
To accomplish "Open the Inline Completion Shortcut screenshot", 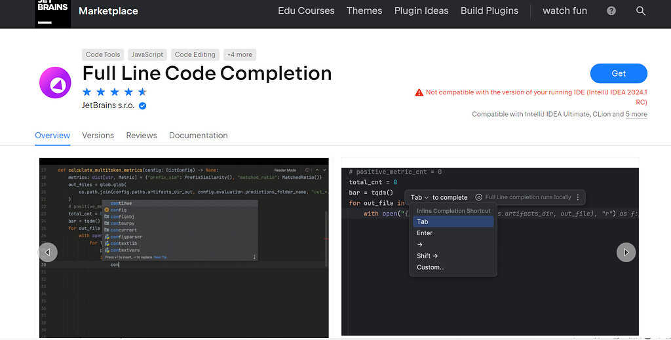I will [490, 252].
